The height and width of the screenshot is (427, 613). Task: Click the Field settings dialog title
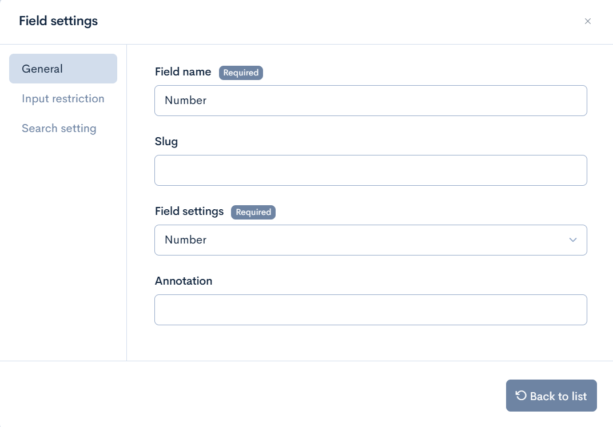[x=58, y=21]
